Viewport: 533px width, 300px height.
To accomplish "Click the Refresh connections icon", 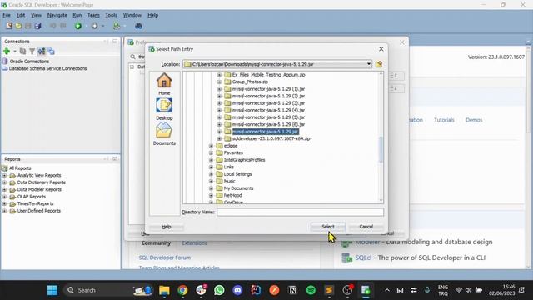I will (22, 52).
